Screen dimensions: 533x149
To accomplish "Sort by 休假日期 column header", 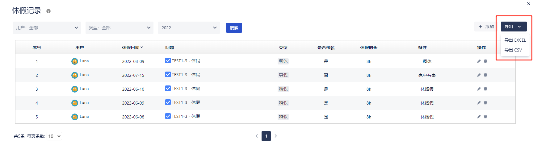I will coord(132,48).
